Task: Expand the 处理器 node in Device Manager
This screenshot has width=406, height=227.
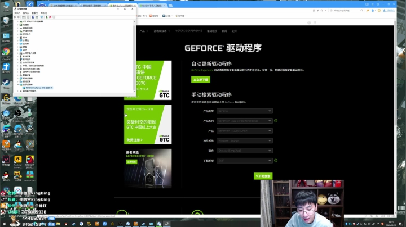Action: (17, 25)
